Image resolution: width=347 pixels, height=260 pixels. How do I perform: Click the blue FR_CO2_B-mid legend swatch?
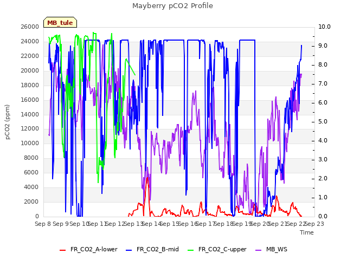click(x=129, y=250)
